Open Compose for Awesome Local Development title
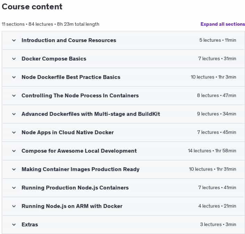 79,151
